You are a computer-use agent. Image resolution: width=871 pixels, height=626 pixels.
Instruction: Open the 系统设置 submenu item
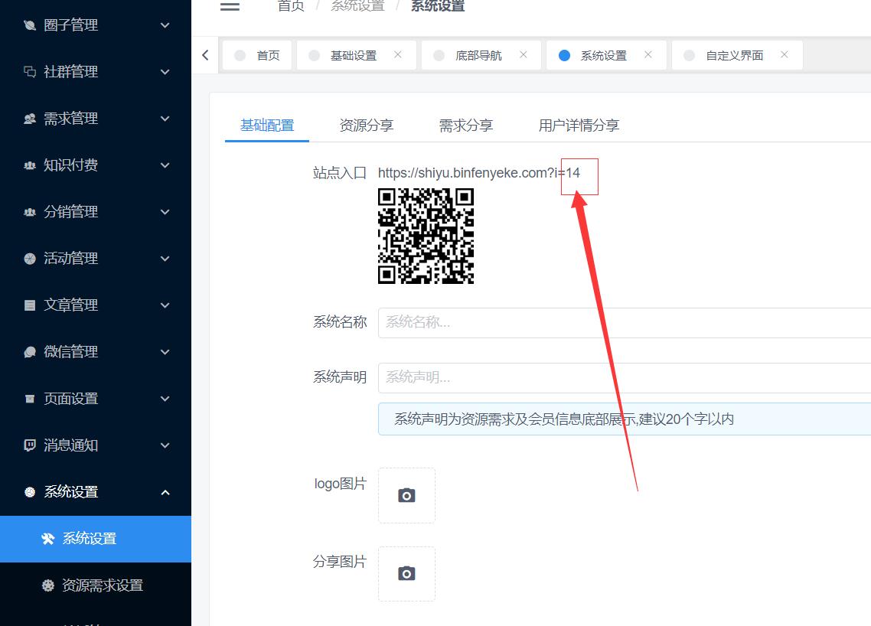point(96,539)
